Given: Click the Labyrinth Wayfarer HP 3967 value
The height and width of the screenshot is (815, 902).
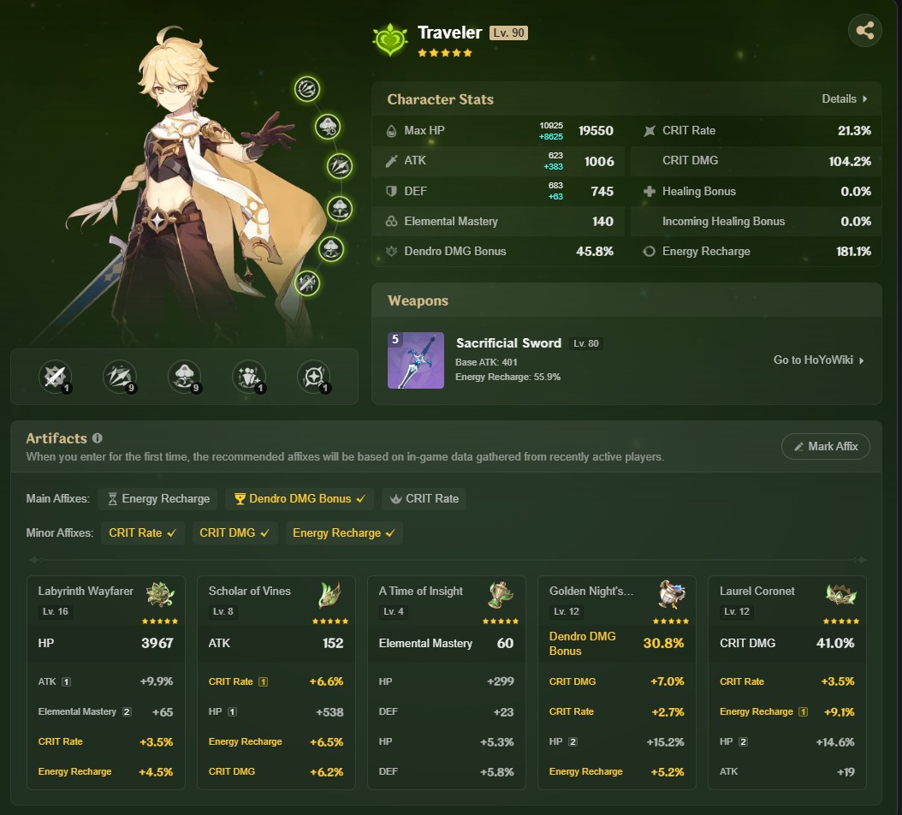Looking at the screenshot, I should coord(157,644).
